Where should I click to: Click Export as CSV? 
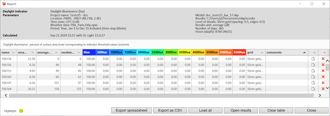point(170,110)
